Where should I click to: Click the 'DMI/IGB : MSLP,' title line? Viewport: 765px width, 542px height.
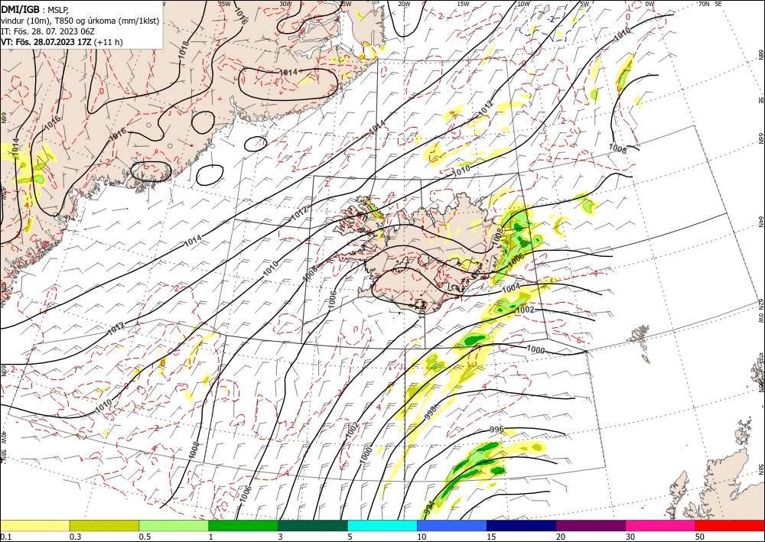[x=34, y=9]
